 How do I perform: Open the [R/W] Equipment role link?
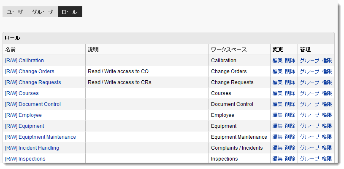24,126
